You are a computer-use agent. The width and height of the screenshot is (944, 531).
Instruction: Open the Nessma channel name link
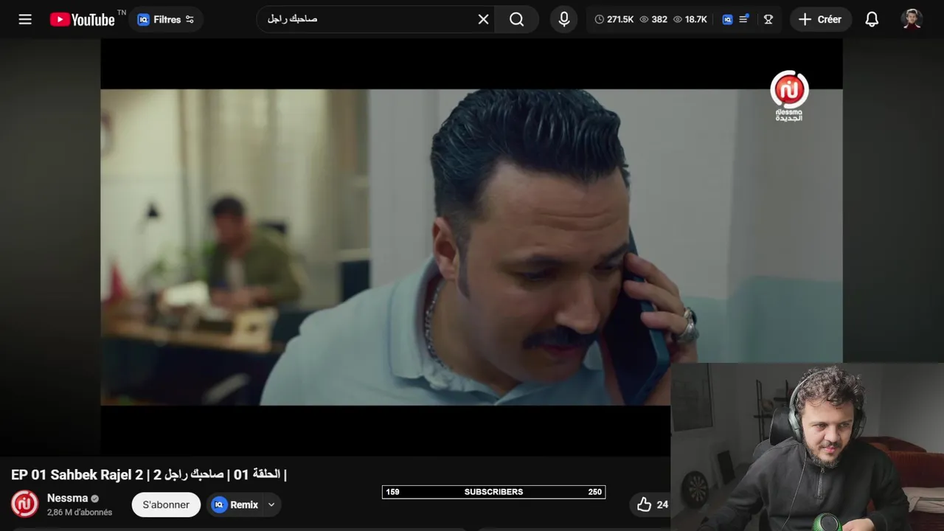click(x=67, y=498)
